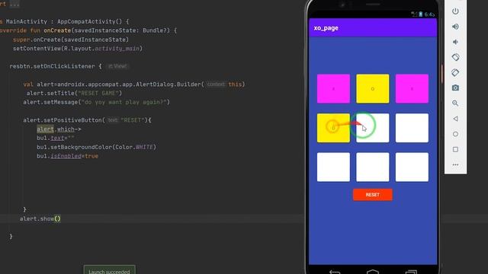Click the 'MainActivity : AppCompatActivity()' class line
Image resolution: width=488 pixels, height=274 pixels.
tap(65, 21)
